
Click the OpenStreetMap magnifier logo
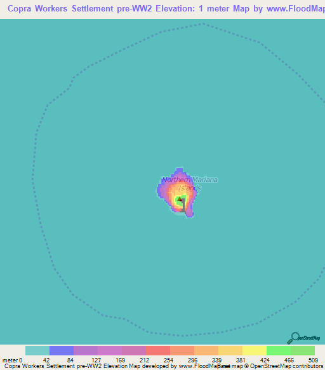[303, 338]
